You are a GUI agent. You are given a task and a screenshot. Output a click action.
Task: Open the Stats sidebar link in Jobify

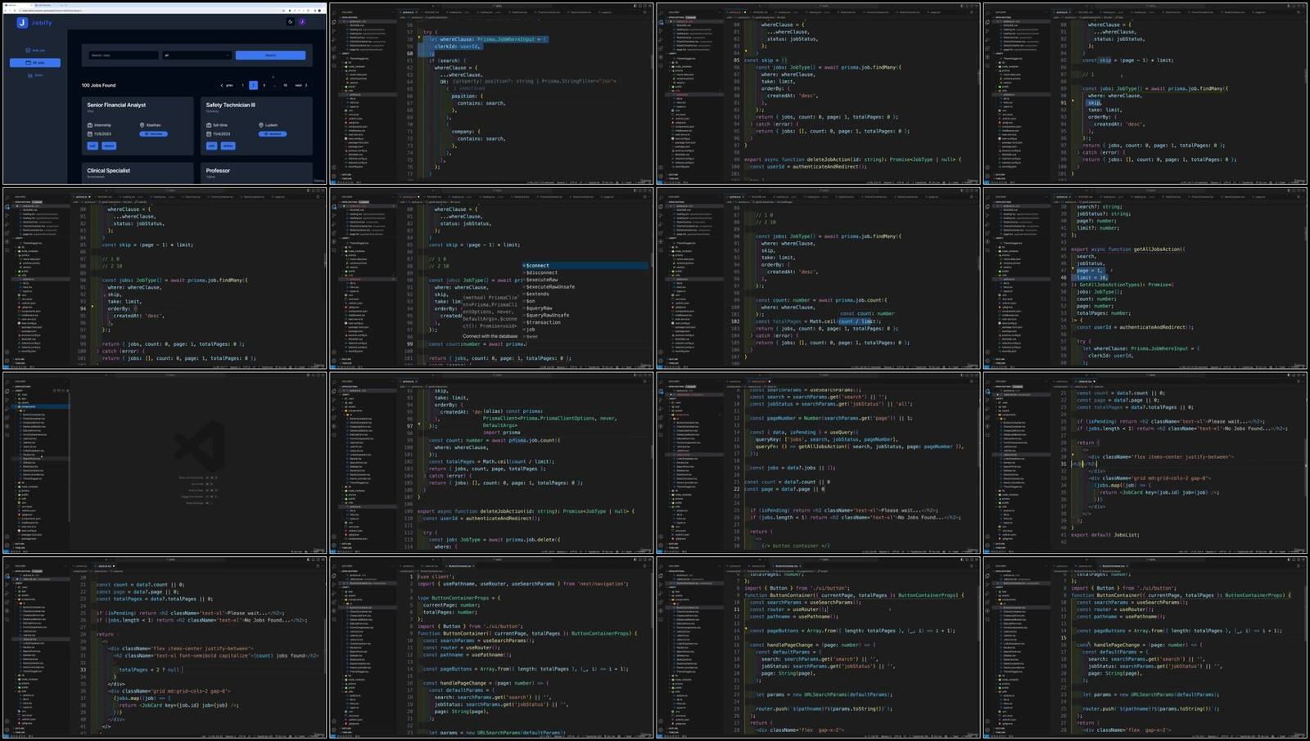pos(35,75)
